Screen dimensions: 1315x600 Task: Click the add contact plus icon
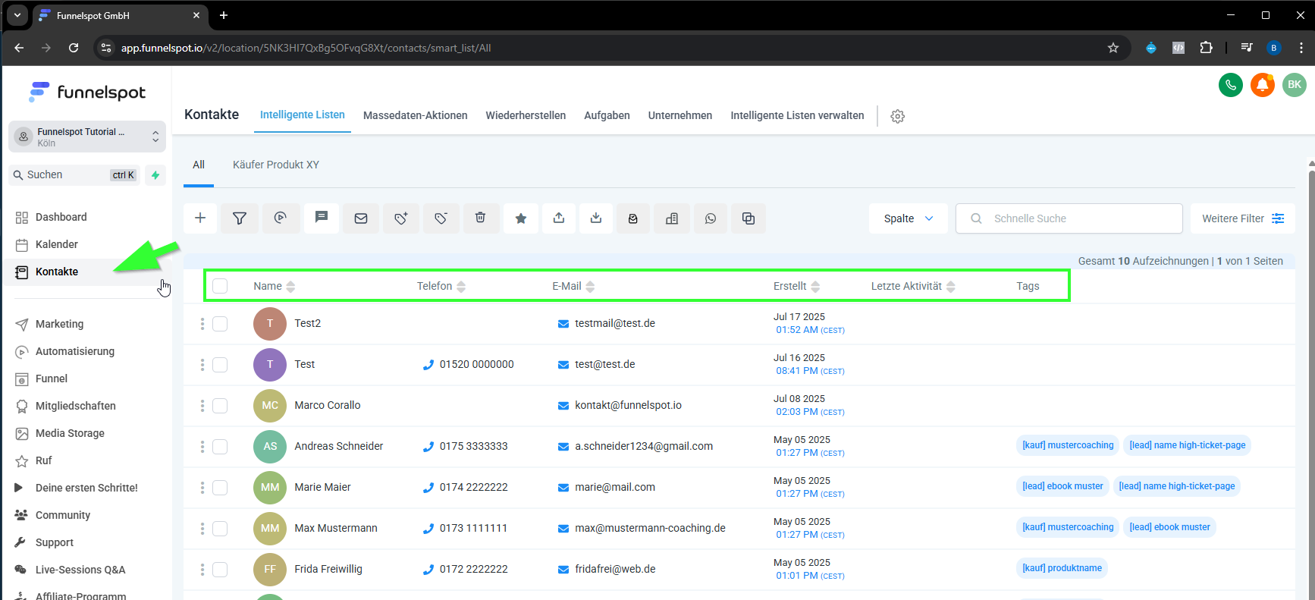pyautogui.click(x=200, y=218)
